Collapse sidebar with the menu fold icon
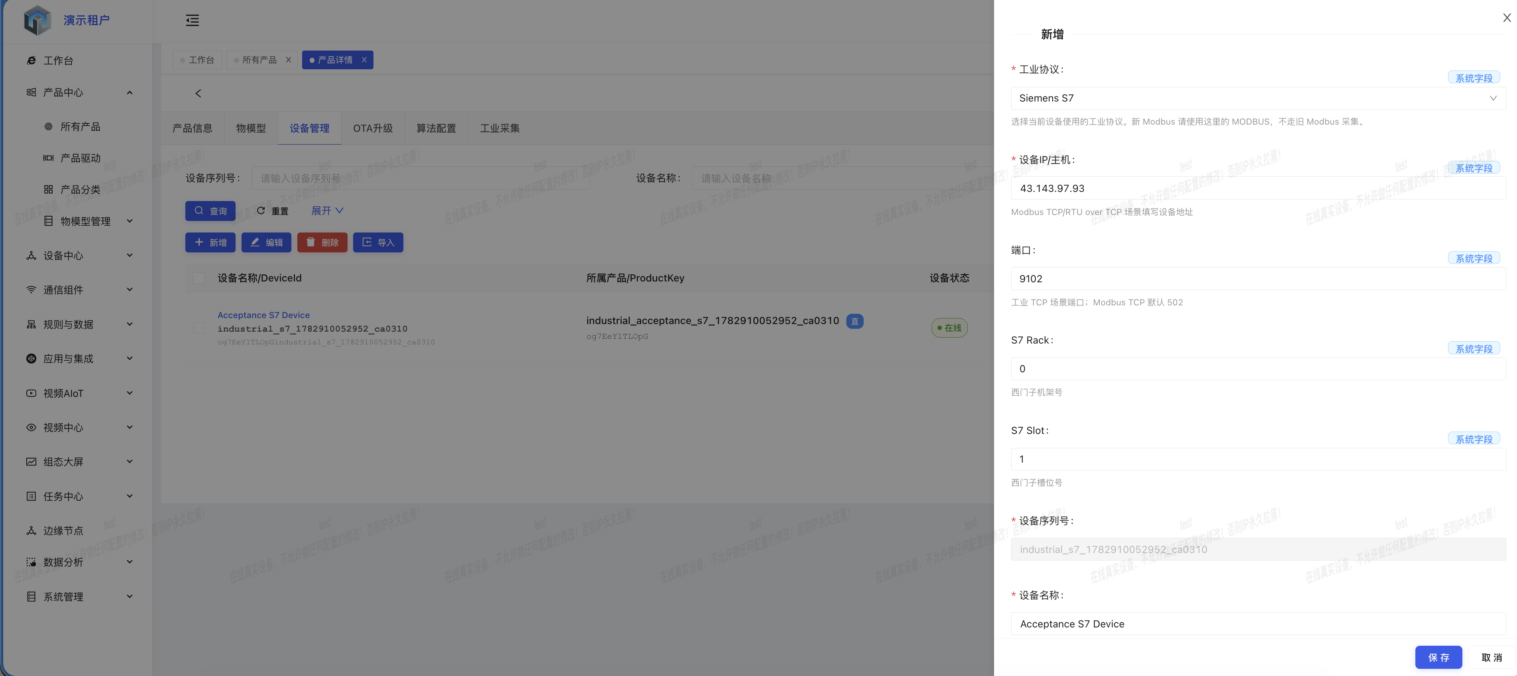Screen dimensions: 1517x676 pos(192,21)
